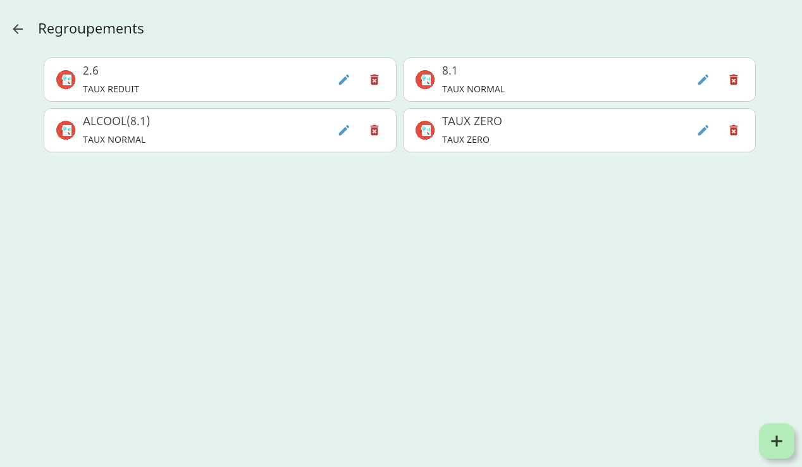Add a new grouping with plus button

point(777,441)
